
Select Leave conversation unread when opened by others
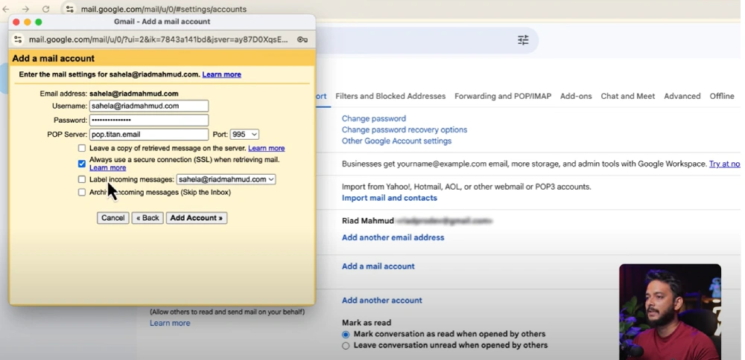pyautogui.click(x=346, y=346)
